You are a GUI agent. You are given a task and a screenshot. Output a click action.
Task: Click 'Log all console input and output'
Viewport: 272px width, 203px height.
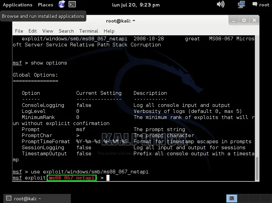coord(182,105)
